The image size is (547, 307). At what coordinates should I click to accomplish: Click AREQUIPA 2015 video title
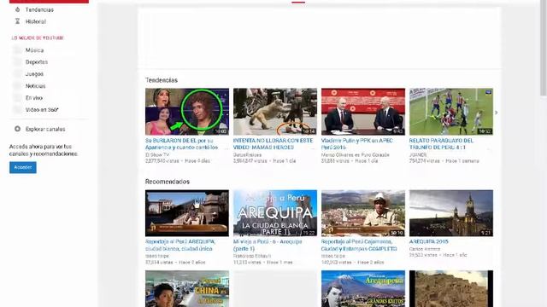(429, 241)
